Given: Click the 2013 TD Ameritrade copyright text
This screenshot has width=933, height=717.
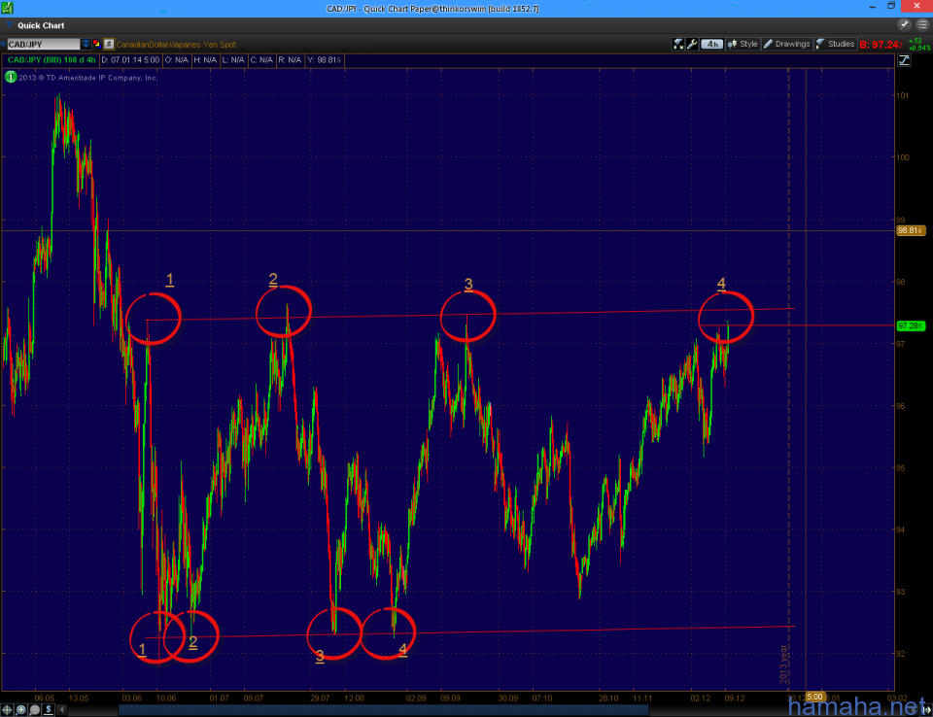Looking at the screenshot, I should (x=87, y=78).
